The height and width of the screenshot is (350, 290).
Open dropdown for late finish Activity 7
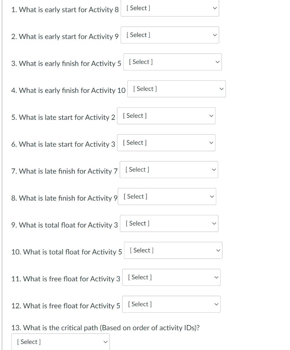click(169, 170)
